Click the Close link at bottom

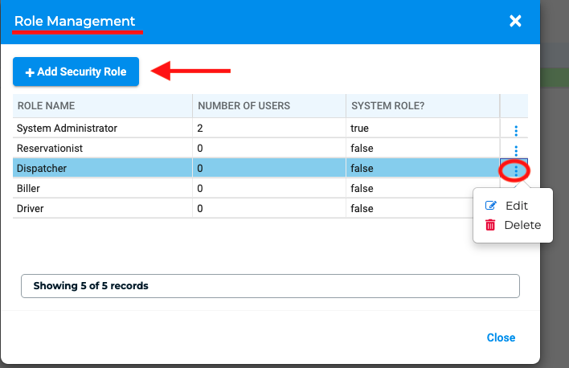(x=501, y=337)
